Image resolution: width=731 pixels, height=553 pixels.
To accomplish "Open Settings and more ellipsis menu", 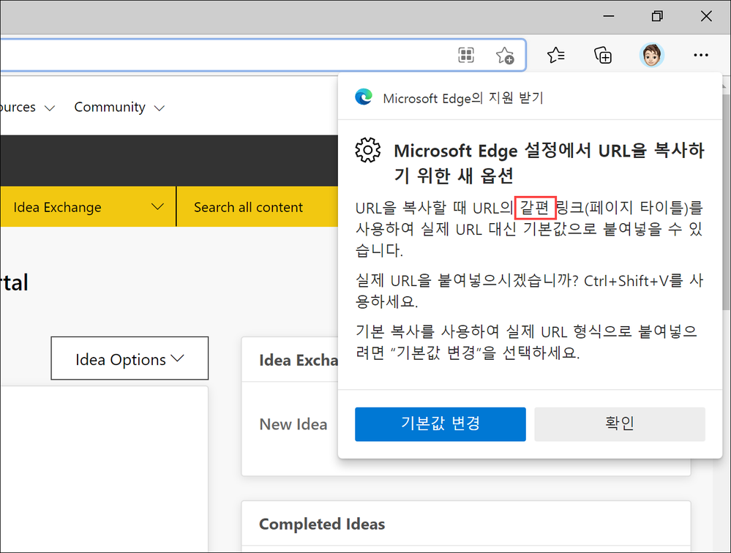I will (701, 56).
